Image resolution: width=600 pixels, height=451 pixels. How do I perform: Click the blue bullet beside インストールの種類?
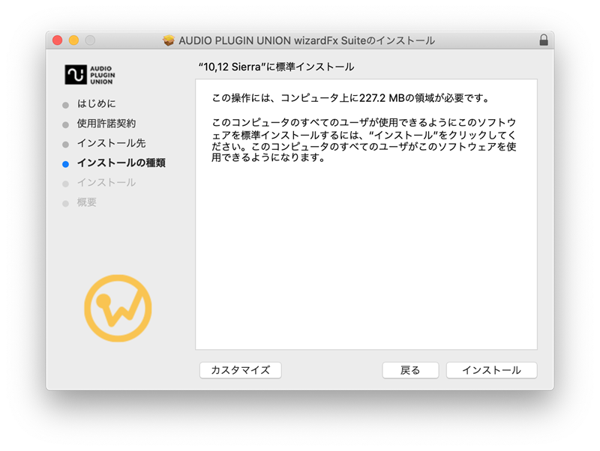(65, 164)
